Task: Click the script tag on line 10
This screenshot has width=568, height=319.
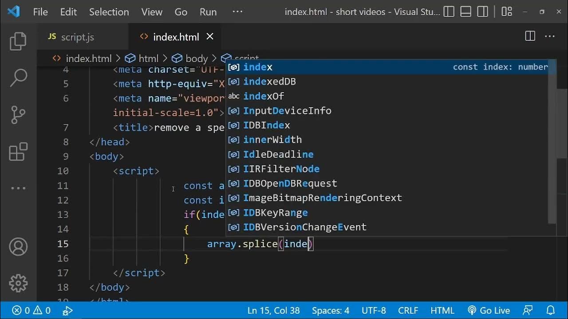Action: pyautogui.click(x=136, y=171)
